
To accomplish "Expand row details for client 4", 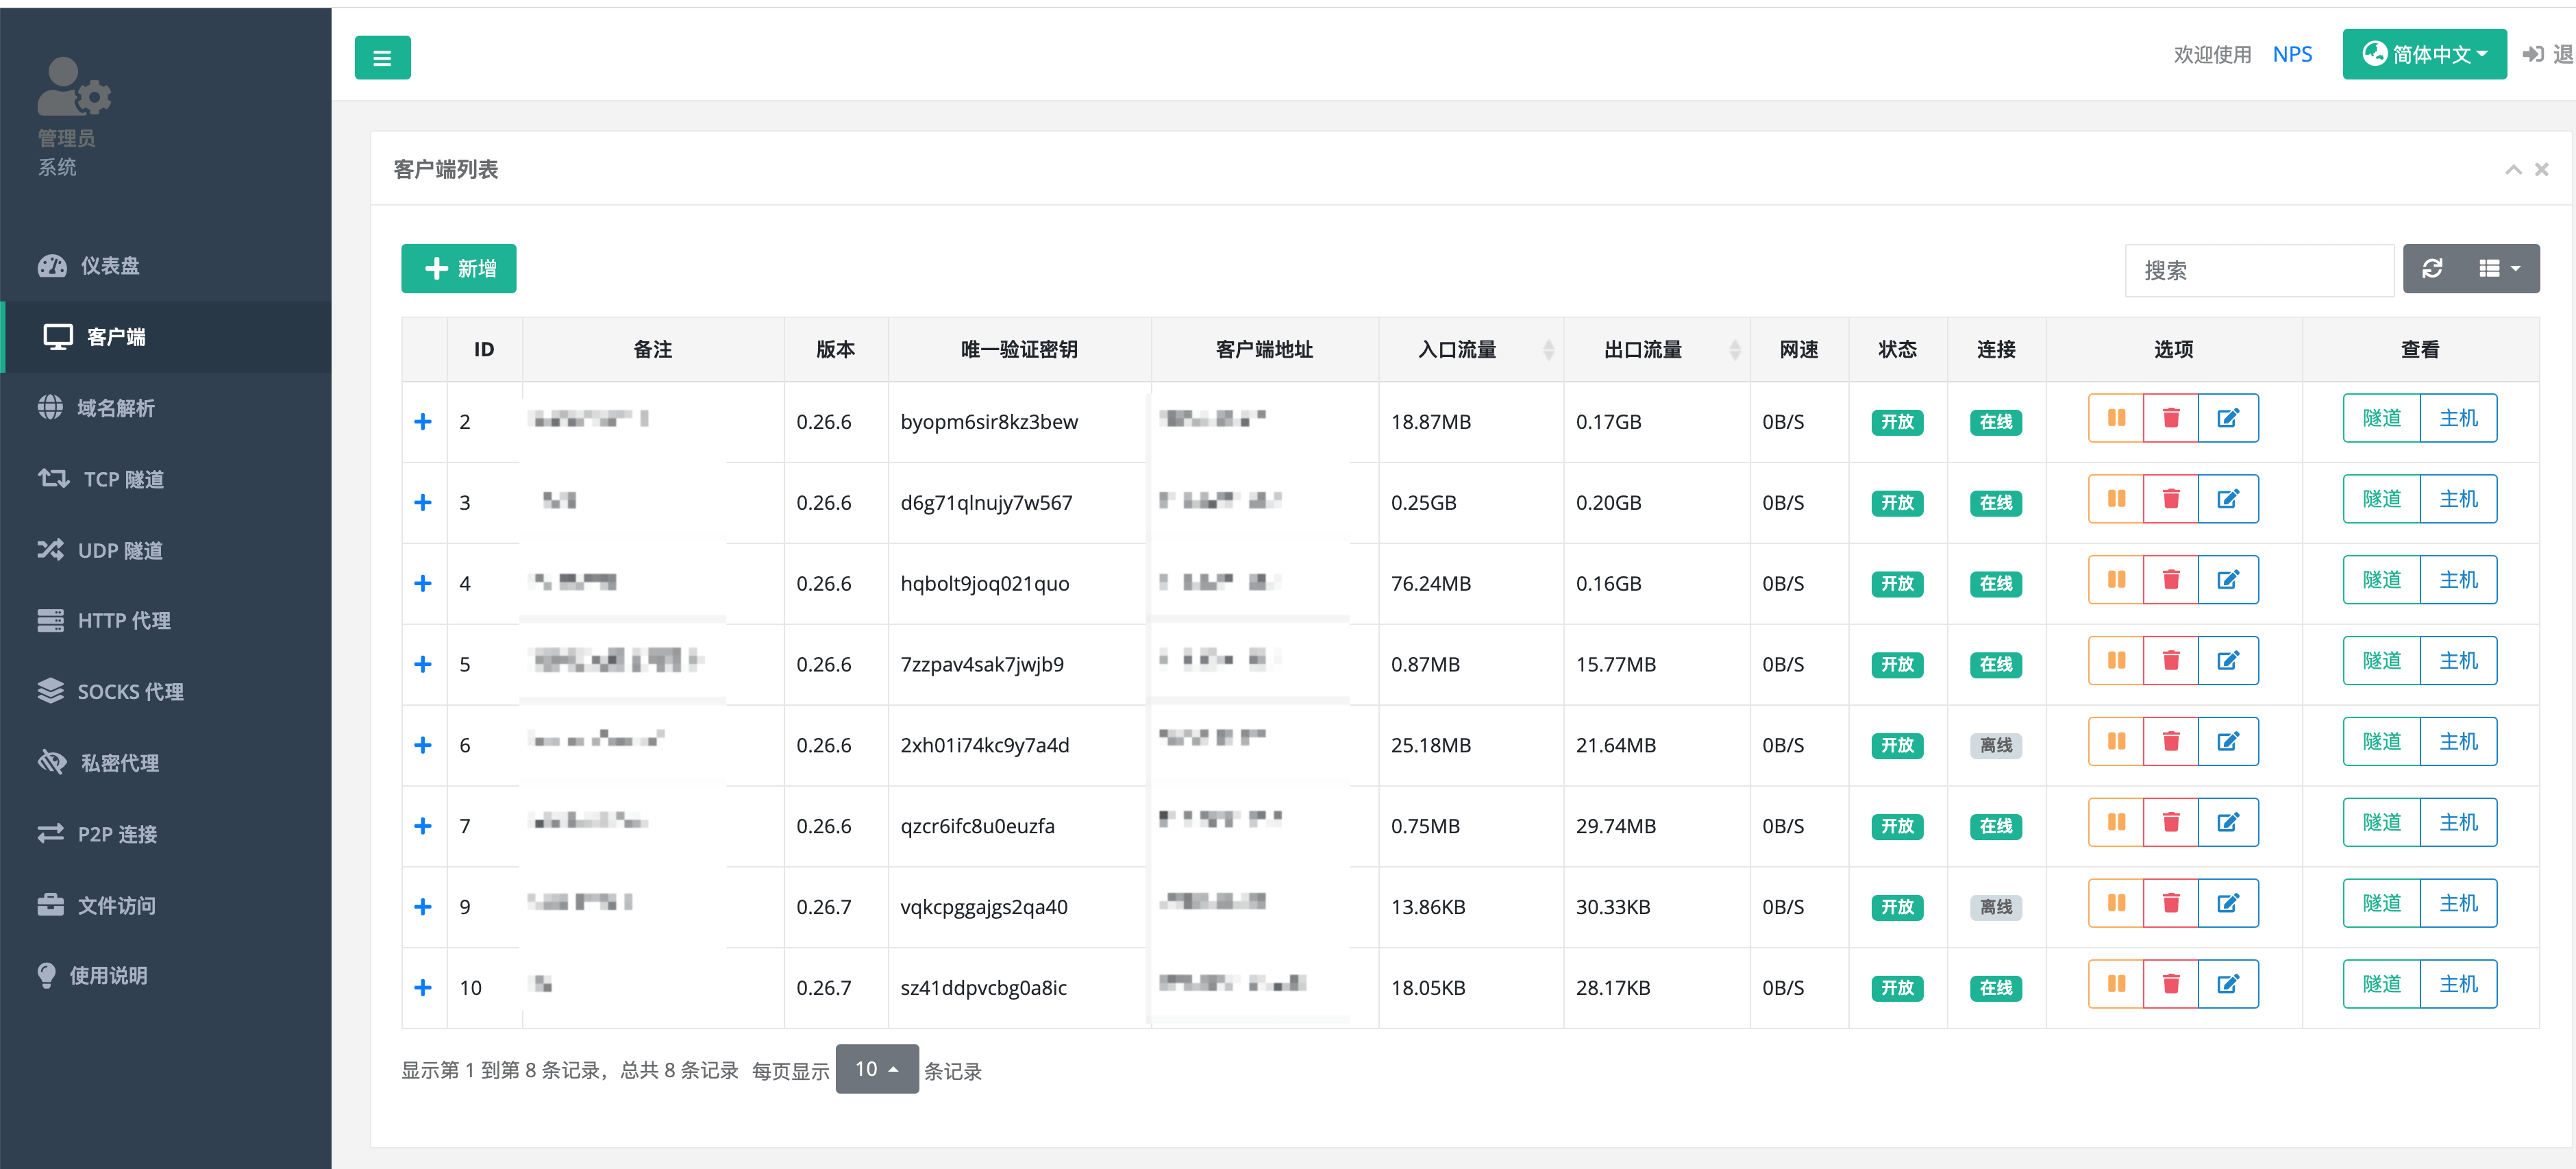I will (x=423, y=584).
